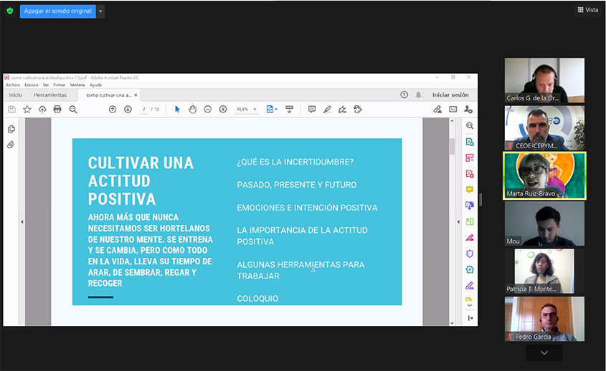Click the PDF vertical scrollbar thumb
This screenshot has width=606, height=371.
tap(452, 146)
